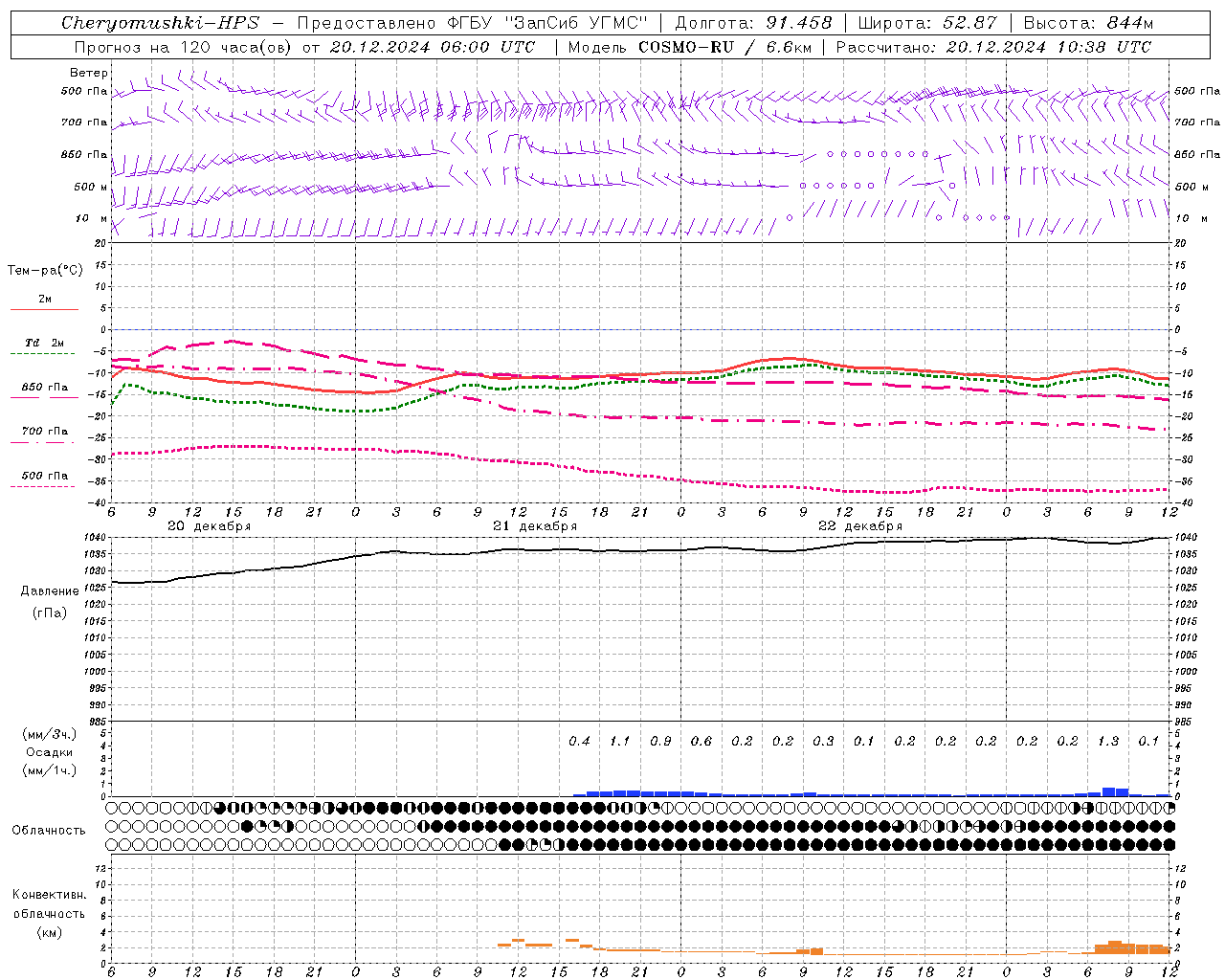Viewport: 1225px width, 980px height.
Task: Click the provider text "ЗапСиб УГМС"
Action: tap(576, 23)
